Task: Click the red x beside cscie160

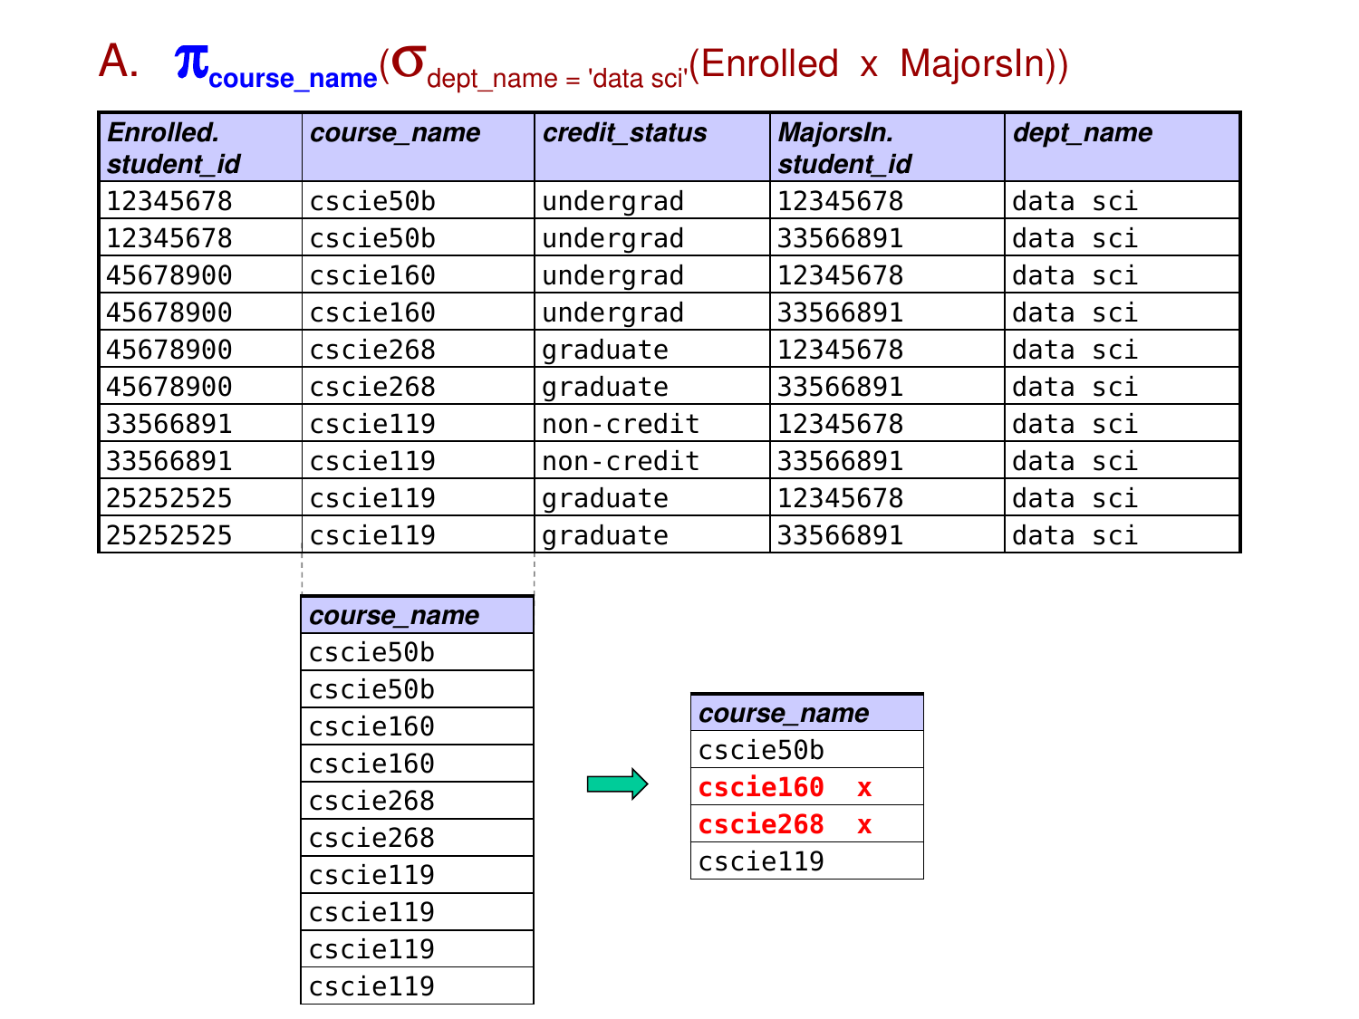Action: pos(864,788)
